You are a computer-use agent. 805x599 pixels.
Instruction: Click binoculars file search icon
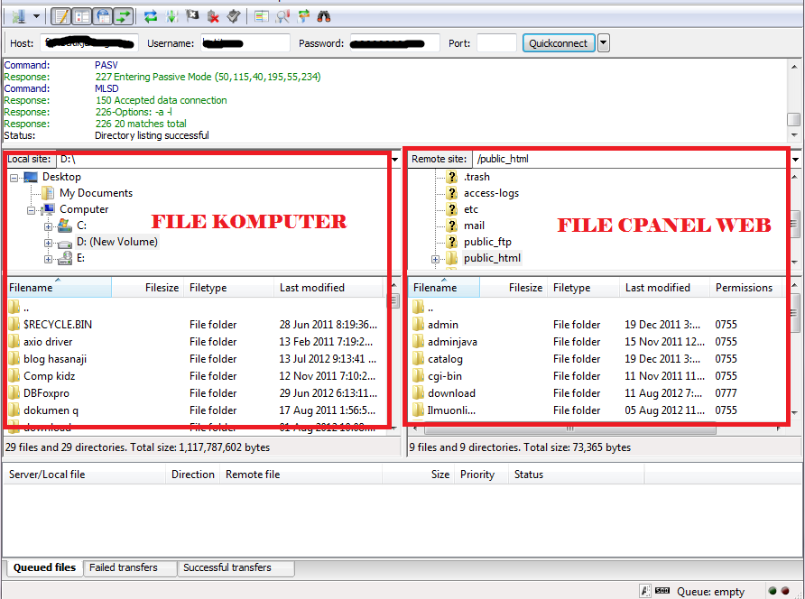[x=323, y=16]
